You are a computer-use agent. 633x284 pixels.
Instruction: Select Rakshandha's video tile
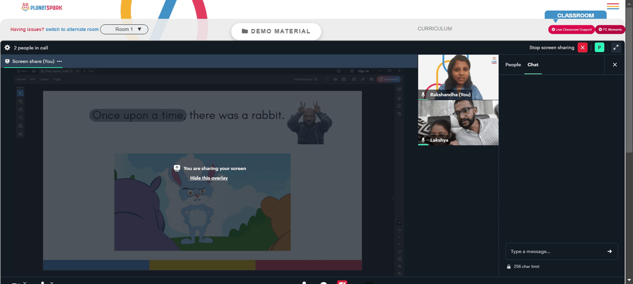458,77
